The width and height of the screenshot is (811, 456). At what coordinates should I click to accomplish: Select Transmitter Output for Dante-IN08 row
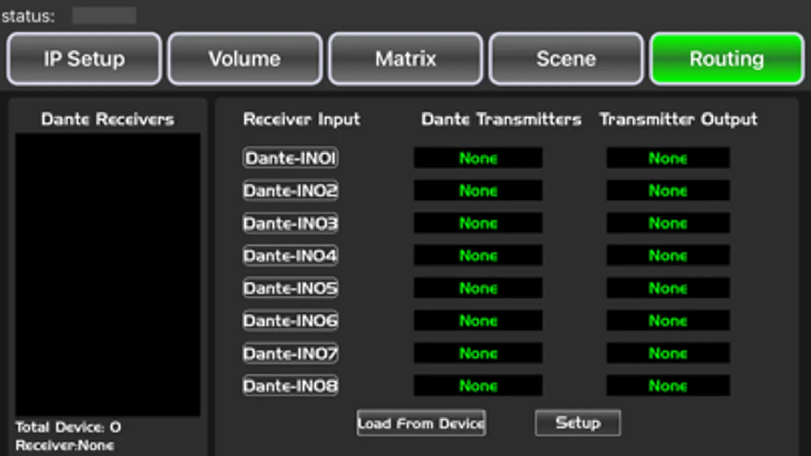click(x=668, y=386)
